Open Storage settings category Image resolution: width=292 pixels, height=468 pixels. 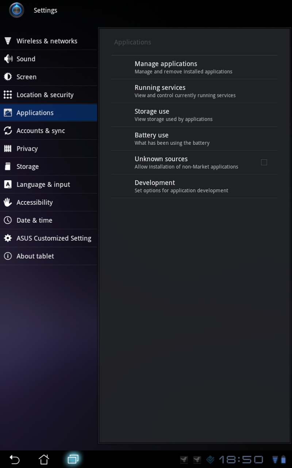tap(49, 166)
